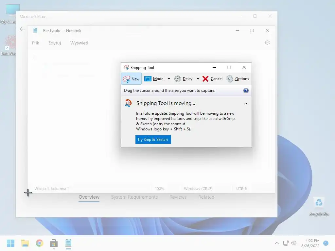Image resolution: width=335 pixels, height=251 pixels.
Task: Switch to Notepad in the taskbar
Action: pyautogui.click(x=68, y=243)
